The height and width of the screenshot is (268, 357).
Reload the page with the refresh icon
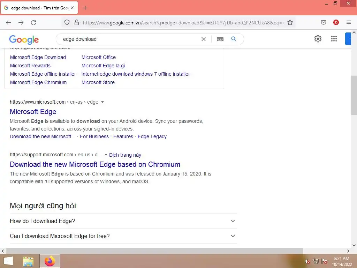point(33,22)
